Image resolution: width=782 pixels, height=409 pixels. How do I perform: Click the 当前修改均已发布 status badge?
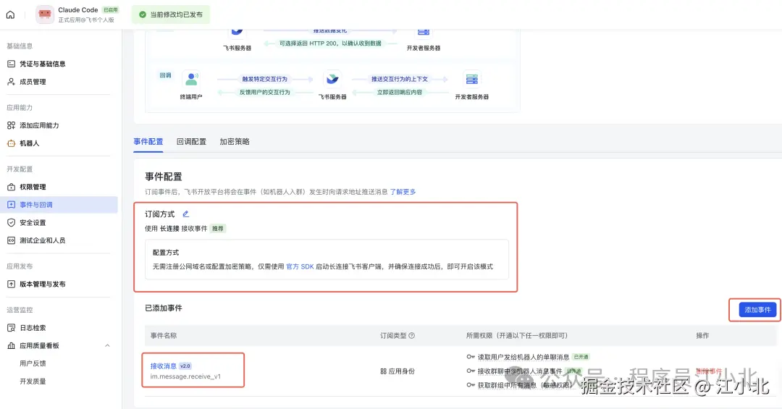pyautogui.click(x=171, y=14)
